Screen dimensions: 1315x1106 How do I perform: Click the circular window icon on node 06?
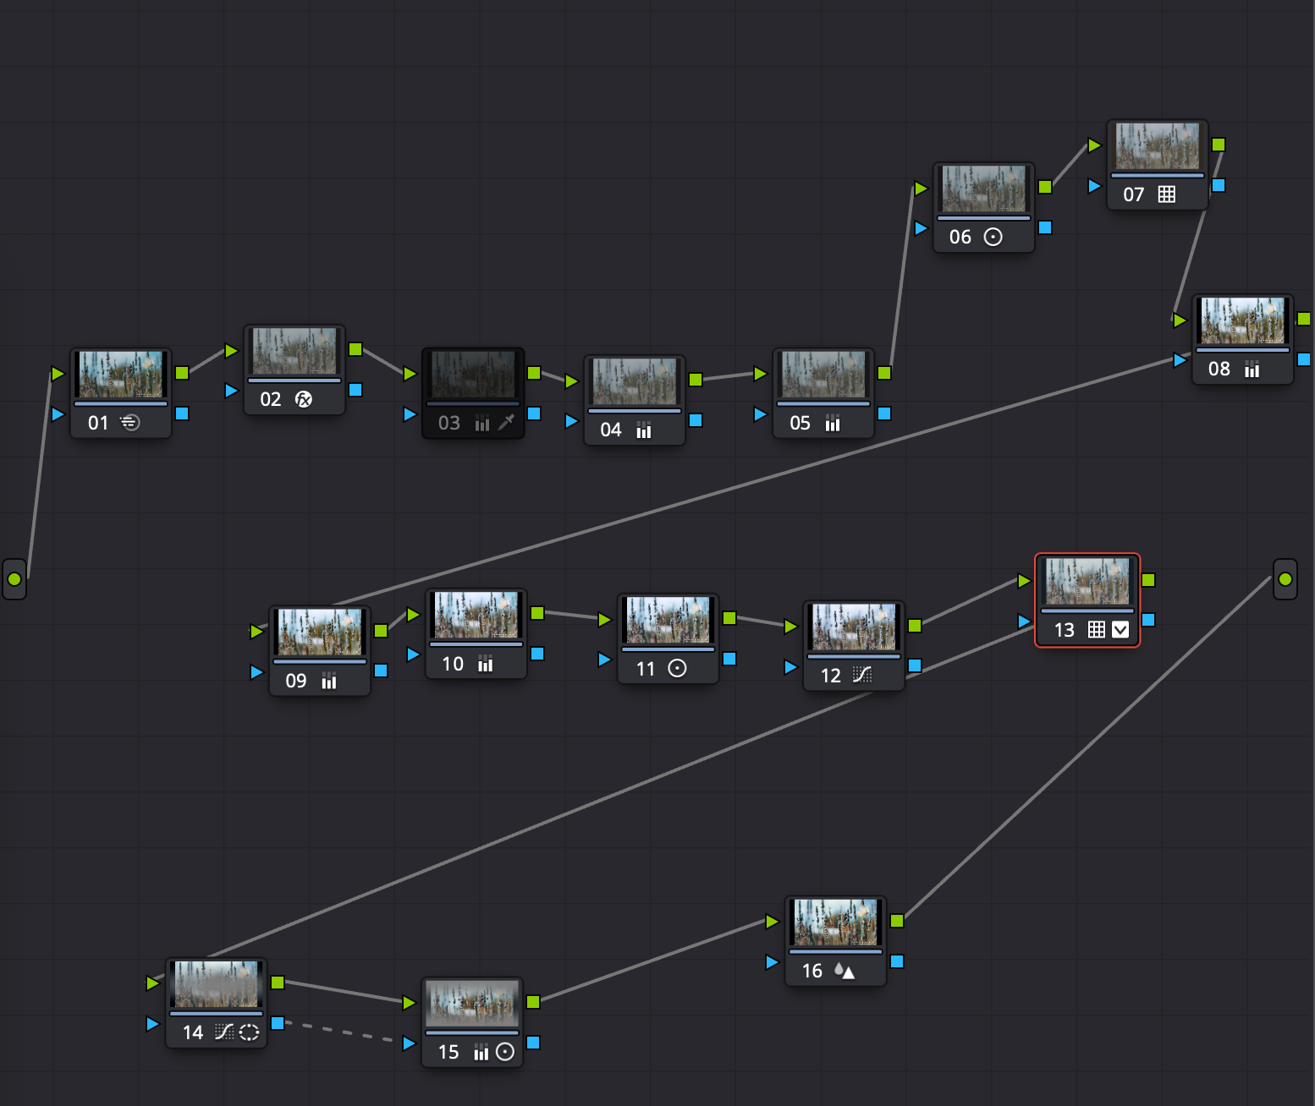click(993, 237)
